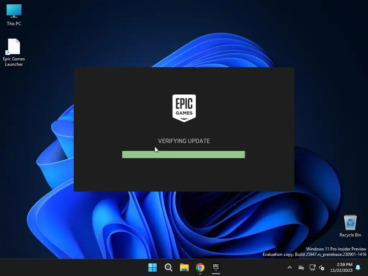Select the This PC desktop icon
The width and height of the screenshot is (368, 276).
point(14,15)
